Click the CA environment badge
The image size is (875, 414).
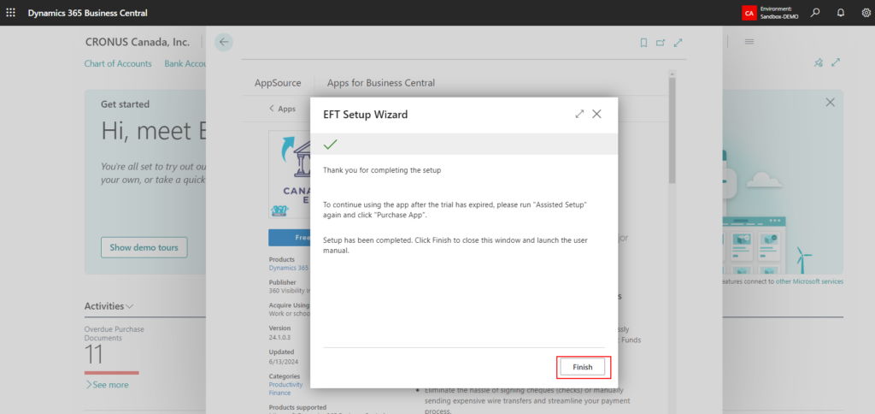coord(749,13)
